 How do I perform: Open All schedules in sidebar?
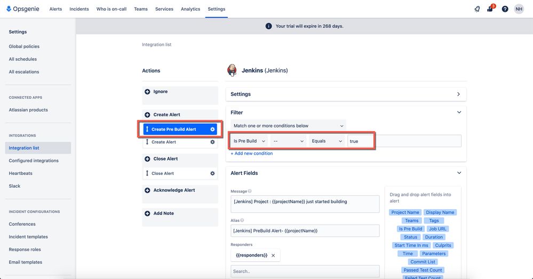click(23, 59)
